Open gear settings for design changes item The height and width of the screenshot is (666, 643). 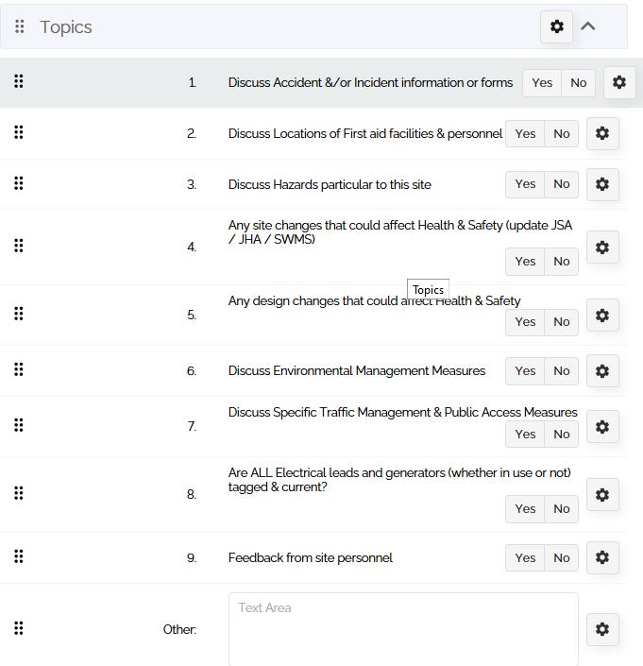pyautogui.click(x=602, y=316)
